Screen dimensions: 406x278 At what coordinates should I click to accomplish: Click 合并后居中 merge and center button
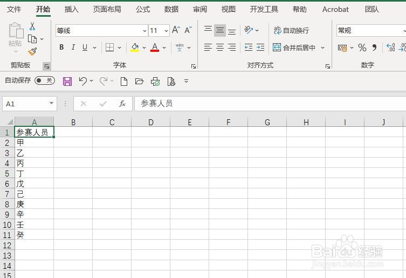294,48
